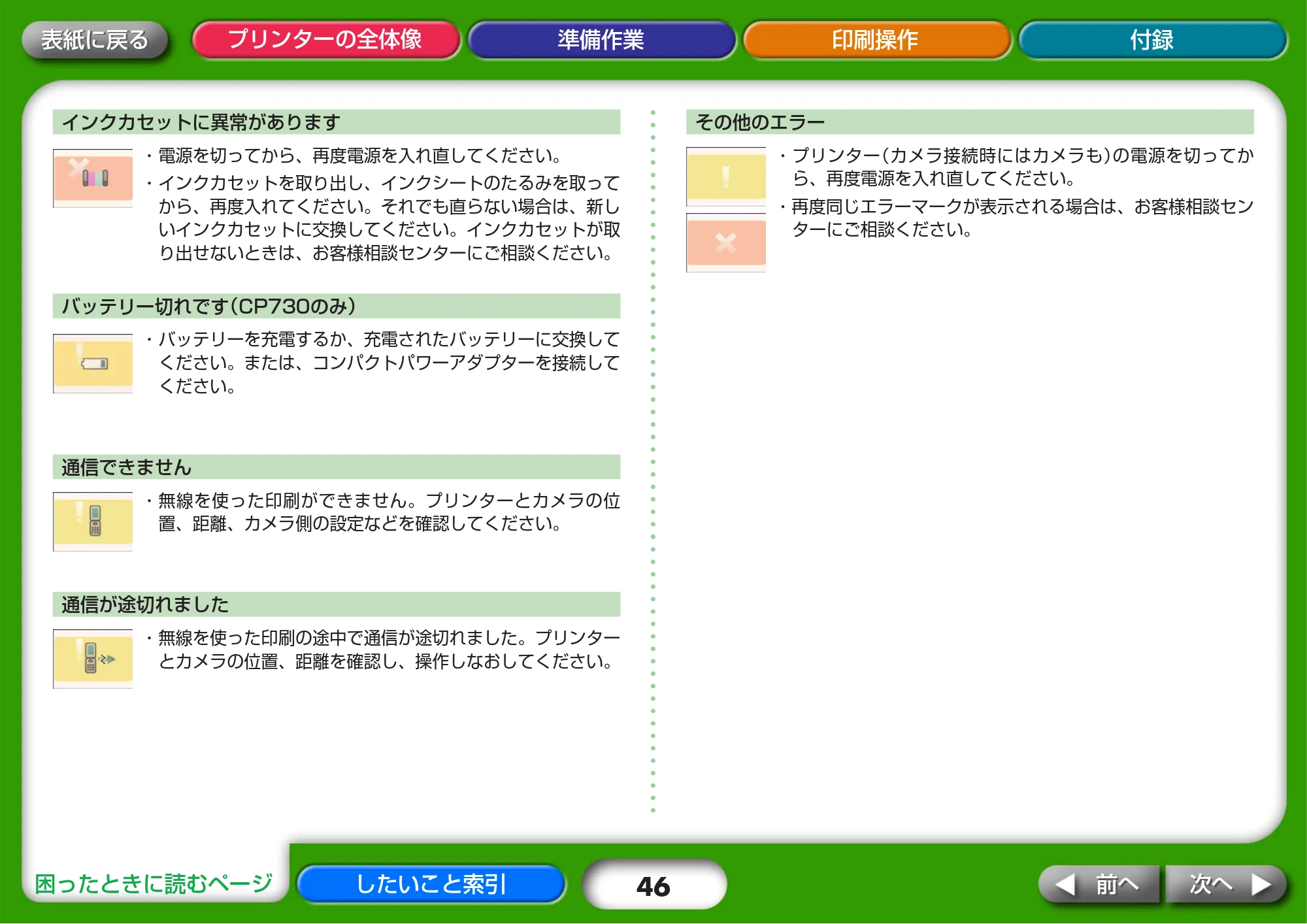Click the yellow exclamation error icon

point(726,176)
